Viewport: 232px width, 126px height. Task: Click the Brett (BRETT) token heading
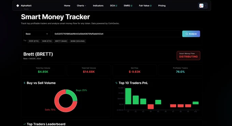click(x=38, y=54)
